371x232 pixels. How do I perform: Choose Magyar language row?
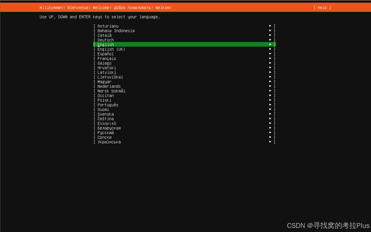(184, 82)
